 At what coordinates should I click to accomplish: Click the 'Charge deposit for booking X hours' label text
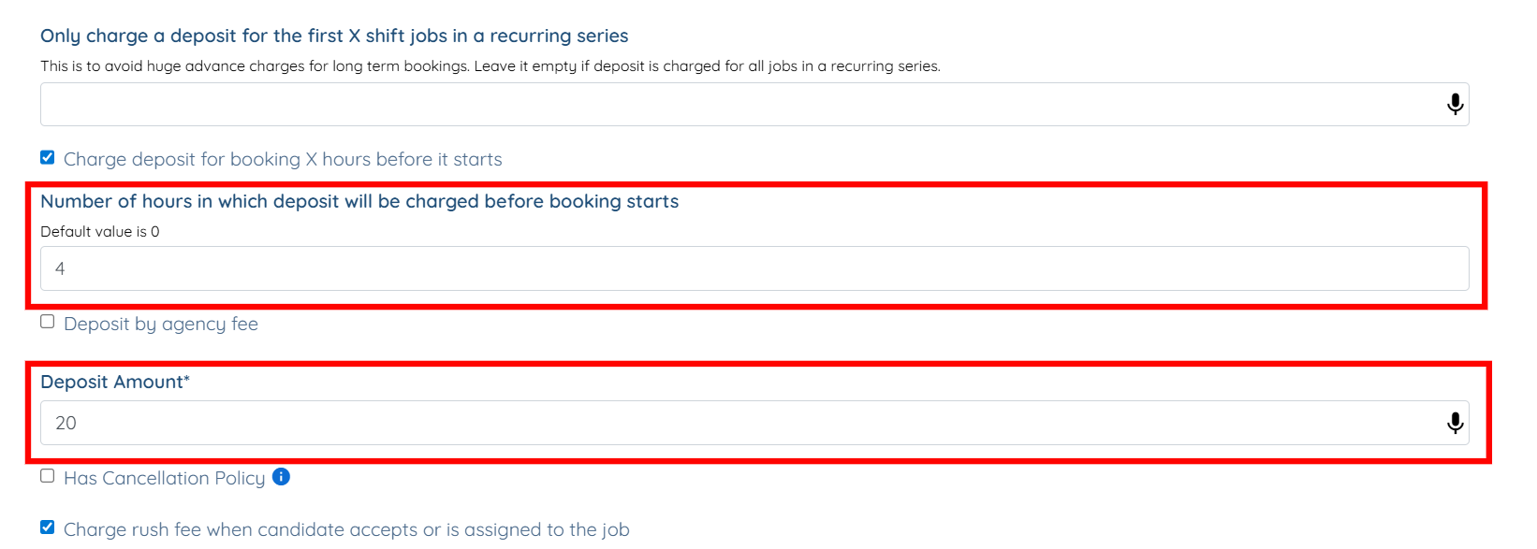pyautogui.click(x=283, y=159)
